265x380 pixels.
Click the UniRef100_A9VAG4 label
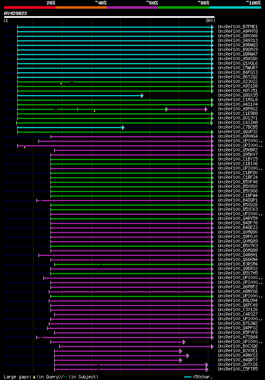point(238,136)
